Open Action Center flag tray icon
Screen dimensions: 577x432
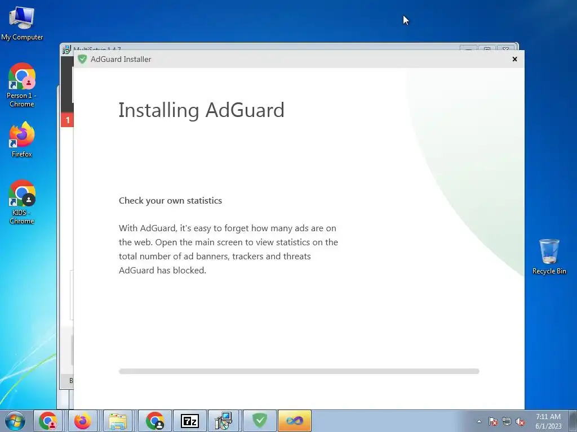pyautogui.click(x=493, y=421)
